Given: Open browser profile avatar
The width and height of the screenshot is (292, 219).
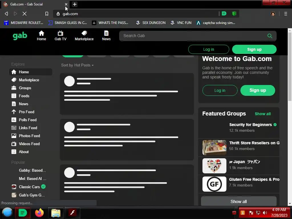Looking at the screenshot, I should pos(273,14).
